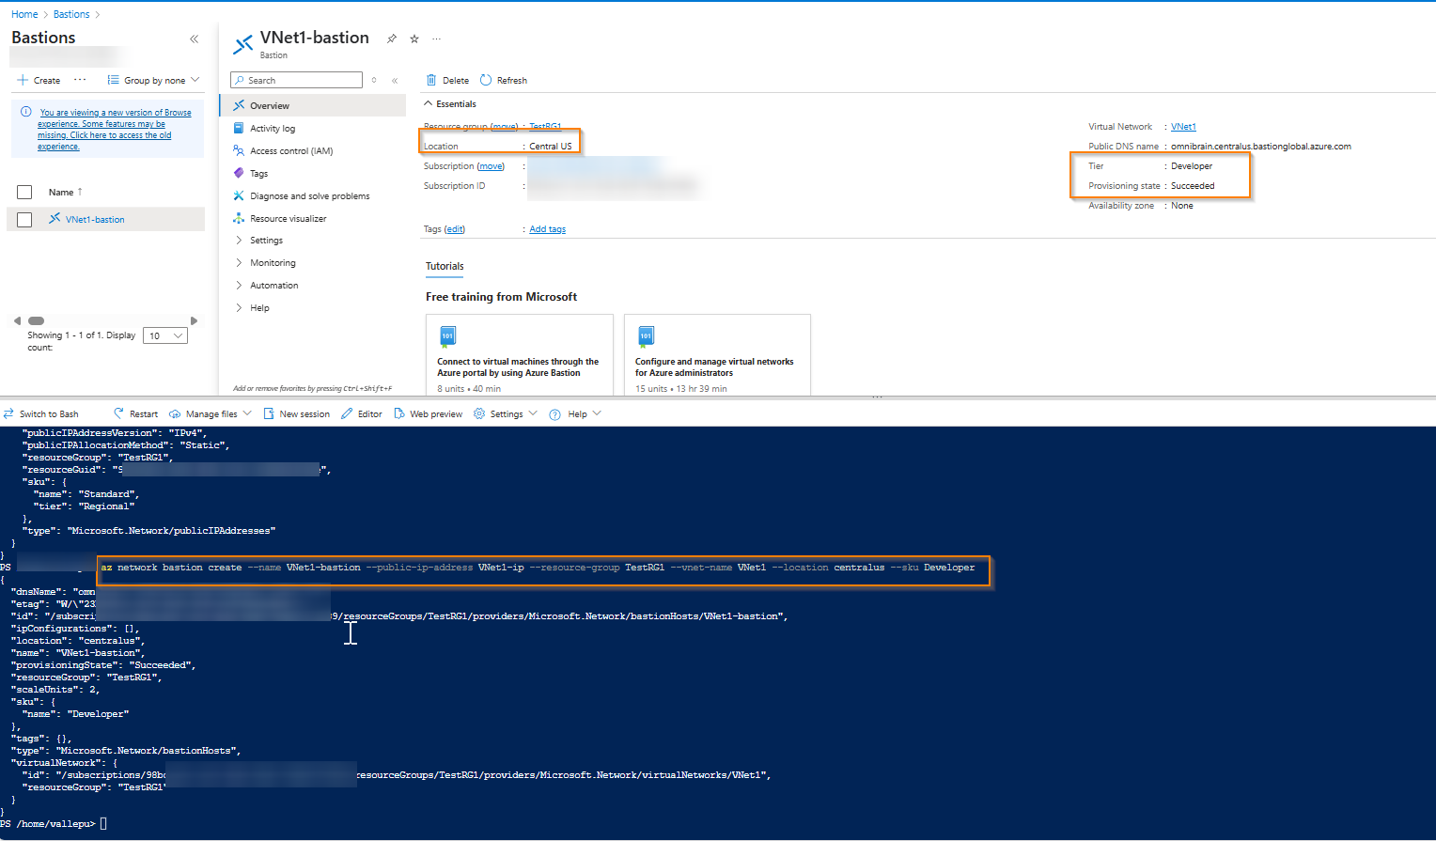The width and height of the screenshot is (1436, 841).
Task: Click Create in Bastions panel
Action: [39, 80]
